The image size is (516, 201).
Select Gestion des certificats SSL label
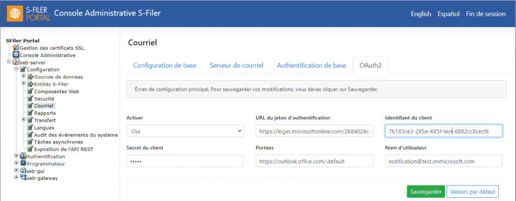(x=52, y=48)
